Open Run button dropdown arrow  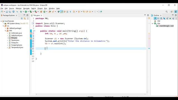(28, 12)
